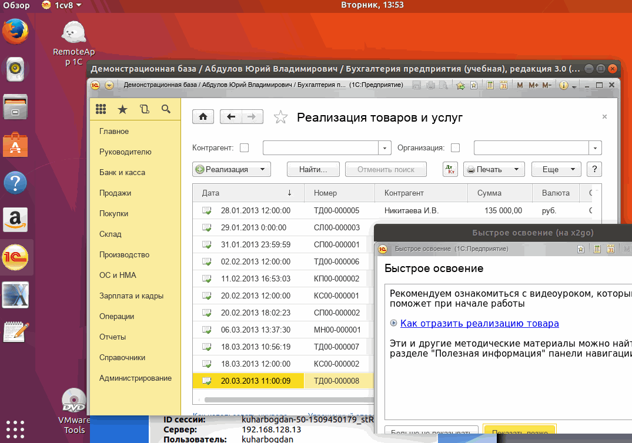Open the History icon in sidebar
This screenshot has height=443, width=632.
145,109
